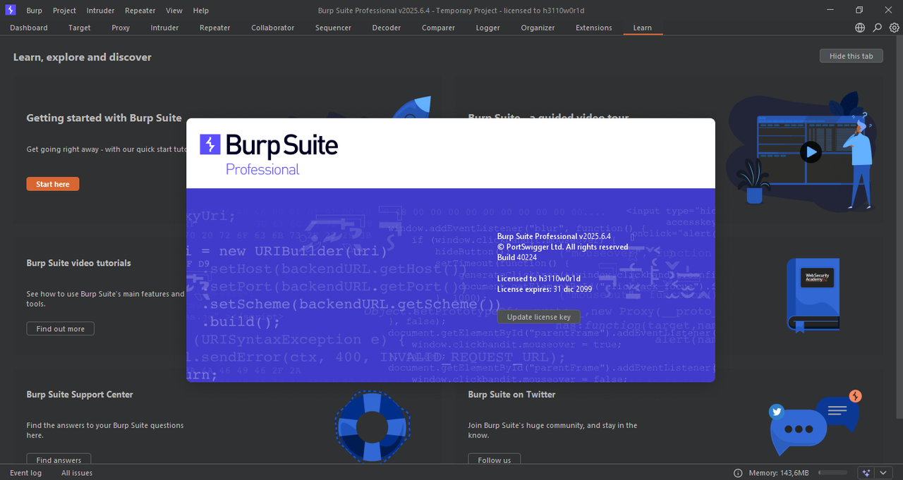Click the Burp Suite lightning logo in title bar
The image size is (903, 480).
click(11, 10)
